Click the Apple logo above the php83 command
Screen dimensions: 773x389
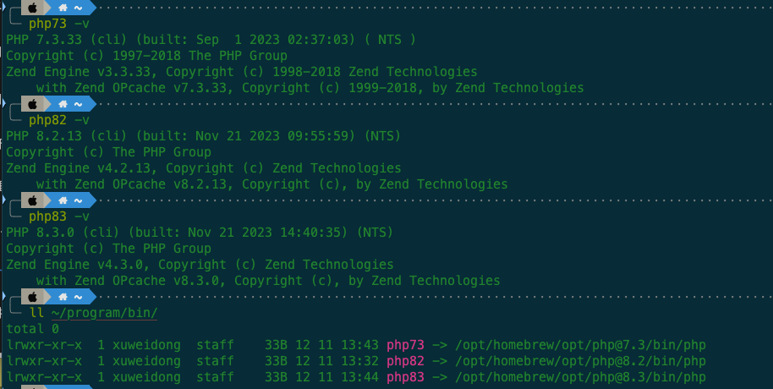pyautogui.click(x=33, y=200)
